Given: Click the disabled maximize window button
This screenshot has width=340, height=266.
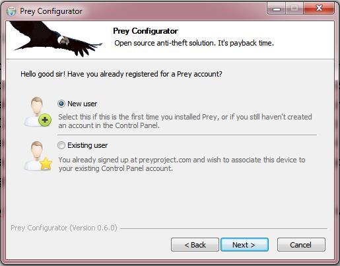Looking at the screenshot, I should (x=294, y=9).
